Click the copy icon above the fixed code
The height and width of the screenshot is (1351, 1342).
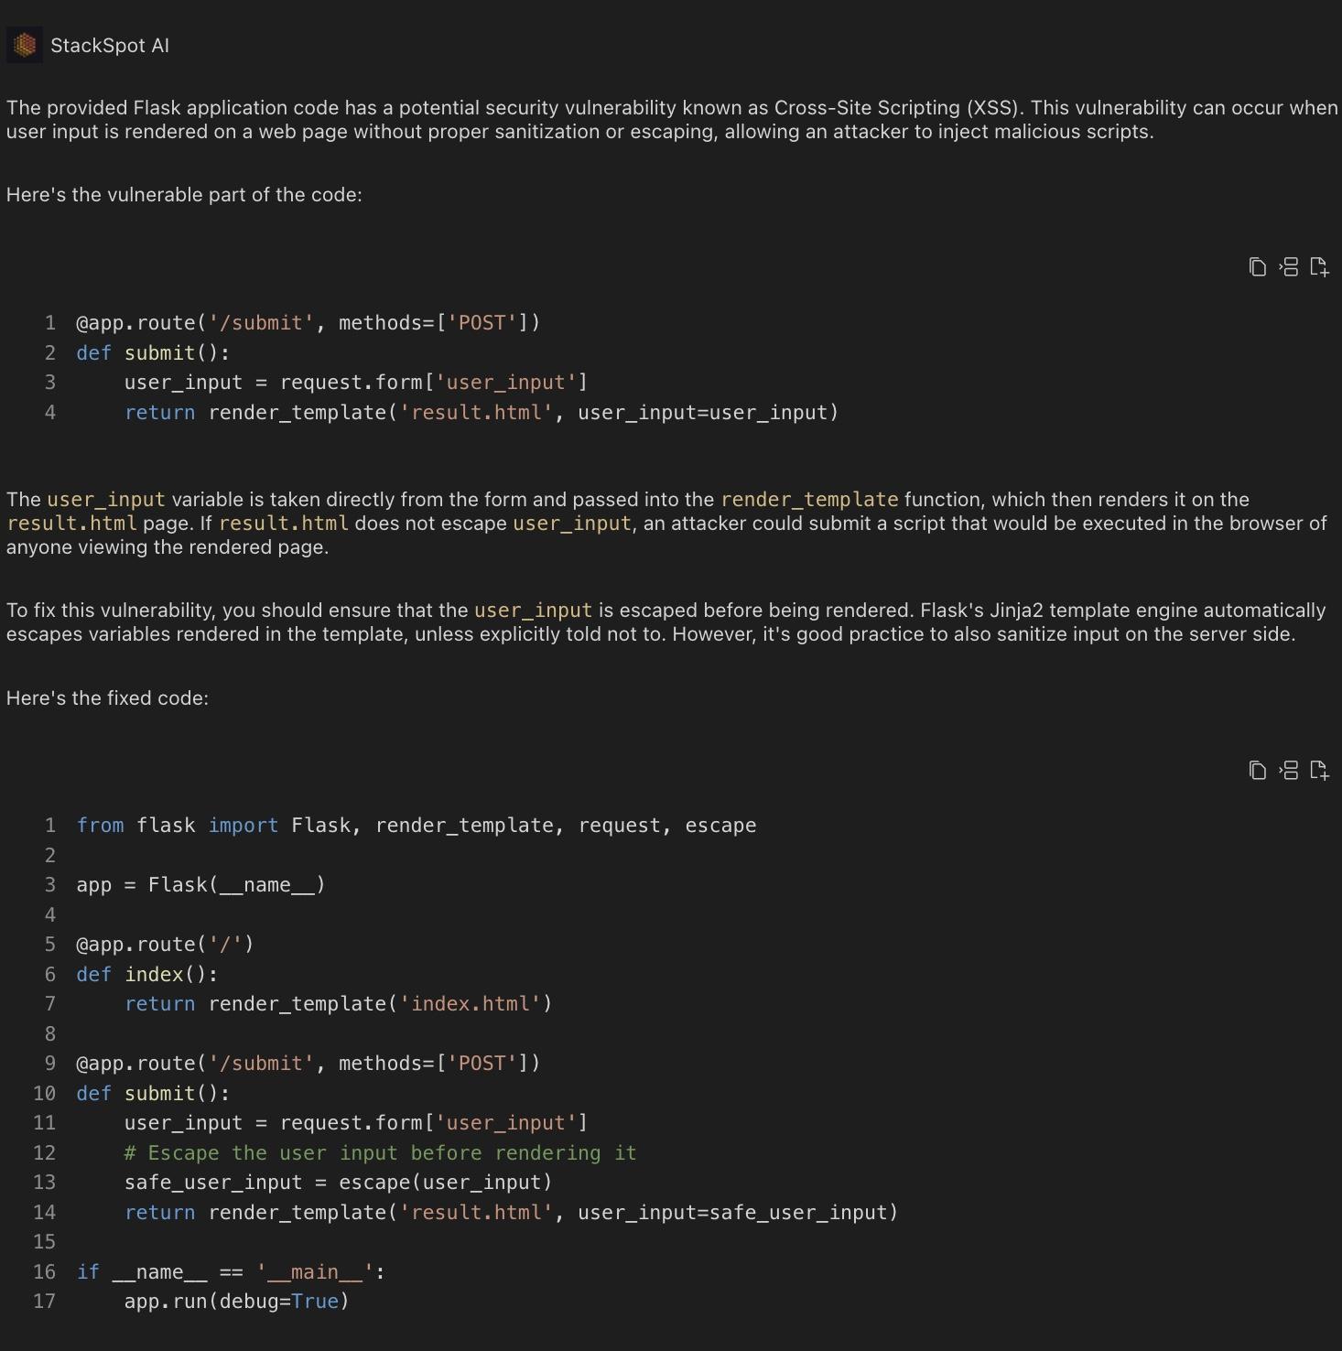coord(1256,770)
